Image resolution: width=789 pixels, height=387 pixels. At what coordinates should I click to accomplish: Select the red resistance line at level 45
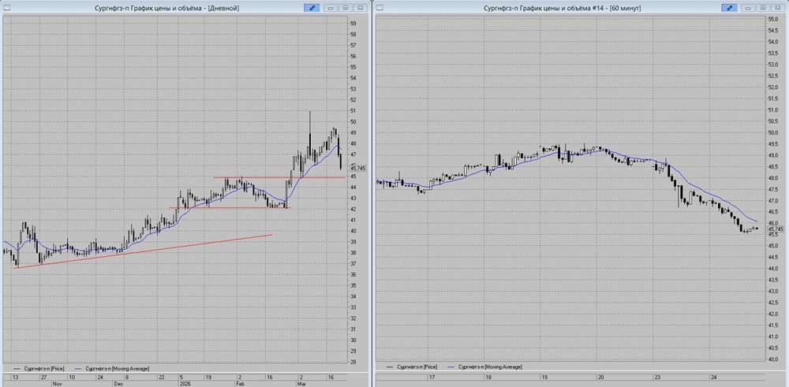pos(279,177)
